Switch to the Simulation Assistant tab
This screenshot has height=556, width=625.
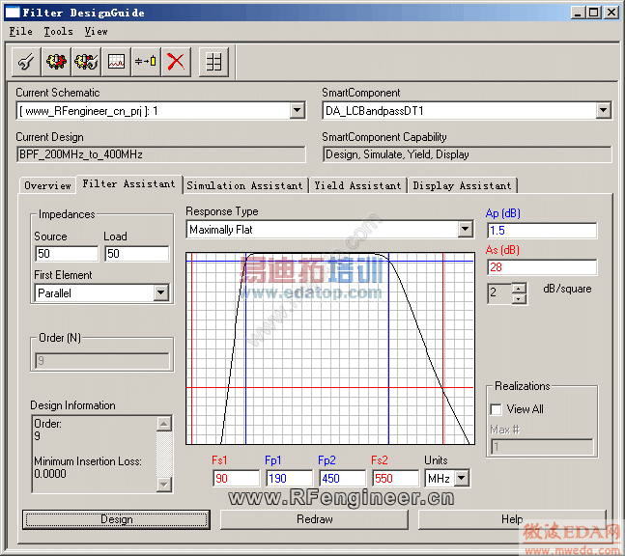pyautogui.click(x=244, y=185)
